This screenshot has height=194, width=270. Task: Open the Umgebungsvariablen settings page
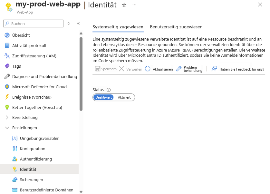click(x=39, y=138)
